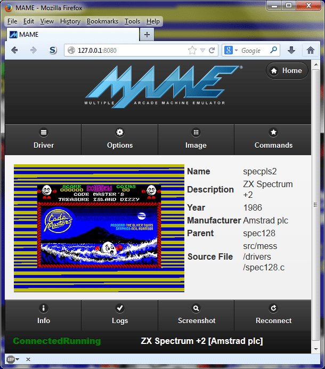This screenshot has height=369, width=325.
Task: Click the scroll up arrow
Action: point(316,65)
